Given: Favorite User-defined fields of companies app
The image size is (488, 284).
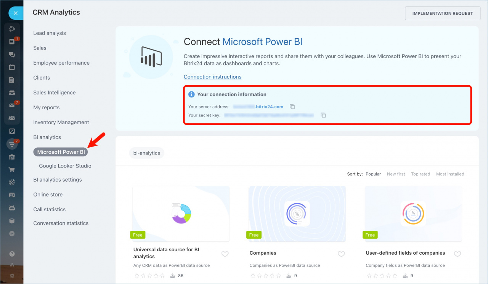Looking at the screenshot, I should (457, 254).
